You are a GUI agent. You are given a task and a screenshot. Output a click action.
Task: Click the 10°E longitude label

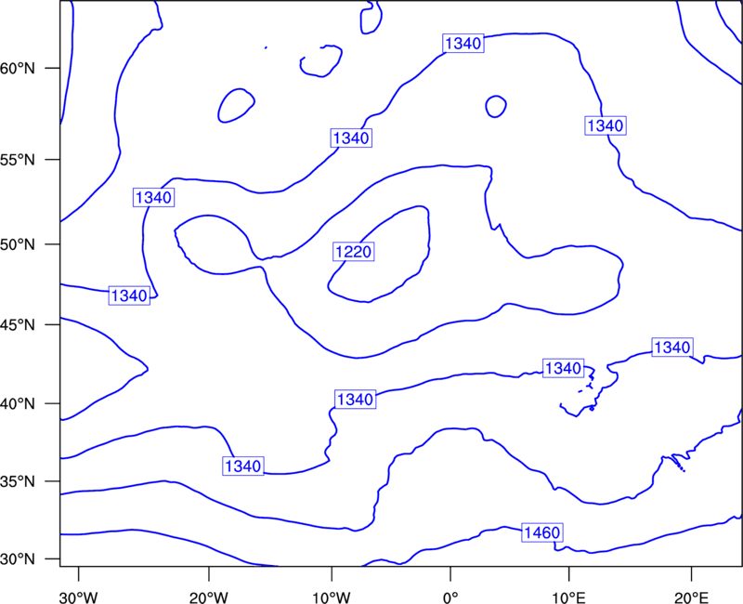tap(568, 597)
